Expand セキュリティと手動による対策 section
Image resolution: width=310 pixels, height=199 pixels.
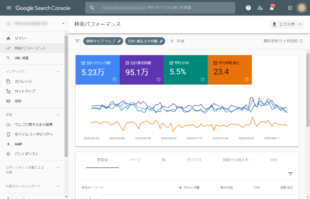[58, 168]
